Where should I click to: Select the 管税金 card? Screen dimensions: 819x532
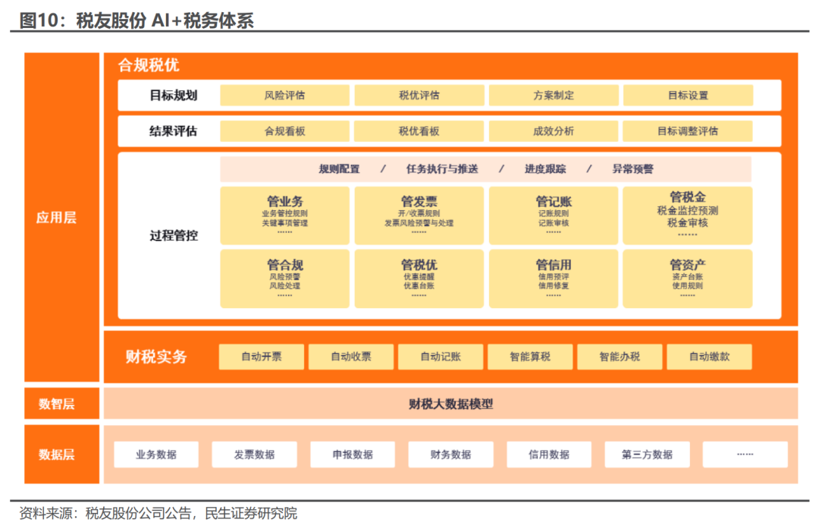(688, 216)
